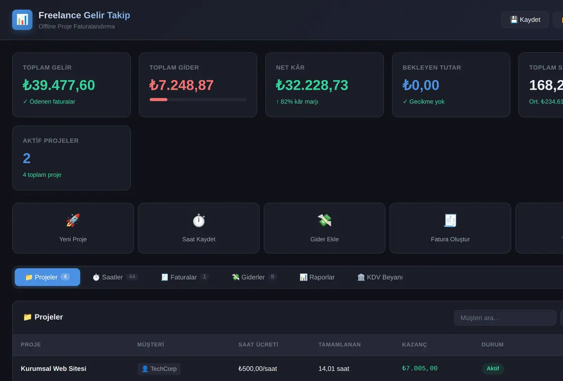Click the SAAT ÜCRETİ column header
The image size is (563, 381).
258,344
